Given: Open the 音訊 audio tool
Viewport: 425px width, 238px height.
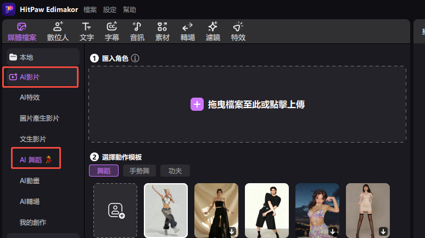Looking at the screenshot, I should point(137,32).
